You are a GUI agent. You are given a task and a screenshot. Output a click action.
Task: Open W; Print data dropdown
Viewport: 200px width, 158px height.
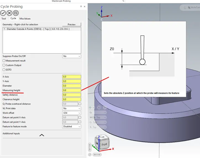click(x=72, y=108)
